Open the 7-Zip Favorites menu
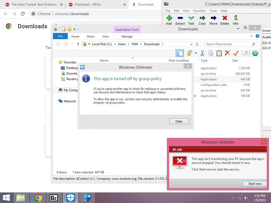The height and width of the screenshot is (203, 271). 199,11
